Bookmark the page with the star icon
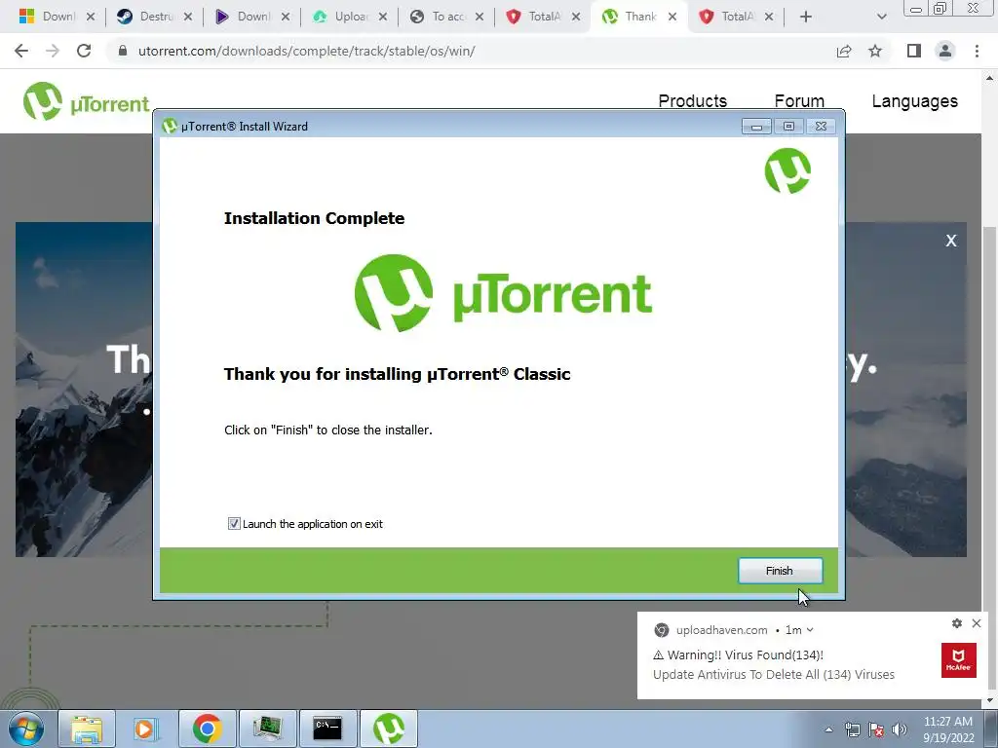This screenshot has height=748, width=998. 875,51
